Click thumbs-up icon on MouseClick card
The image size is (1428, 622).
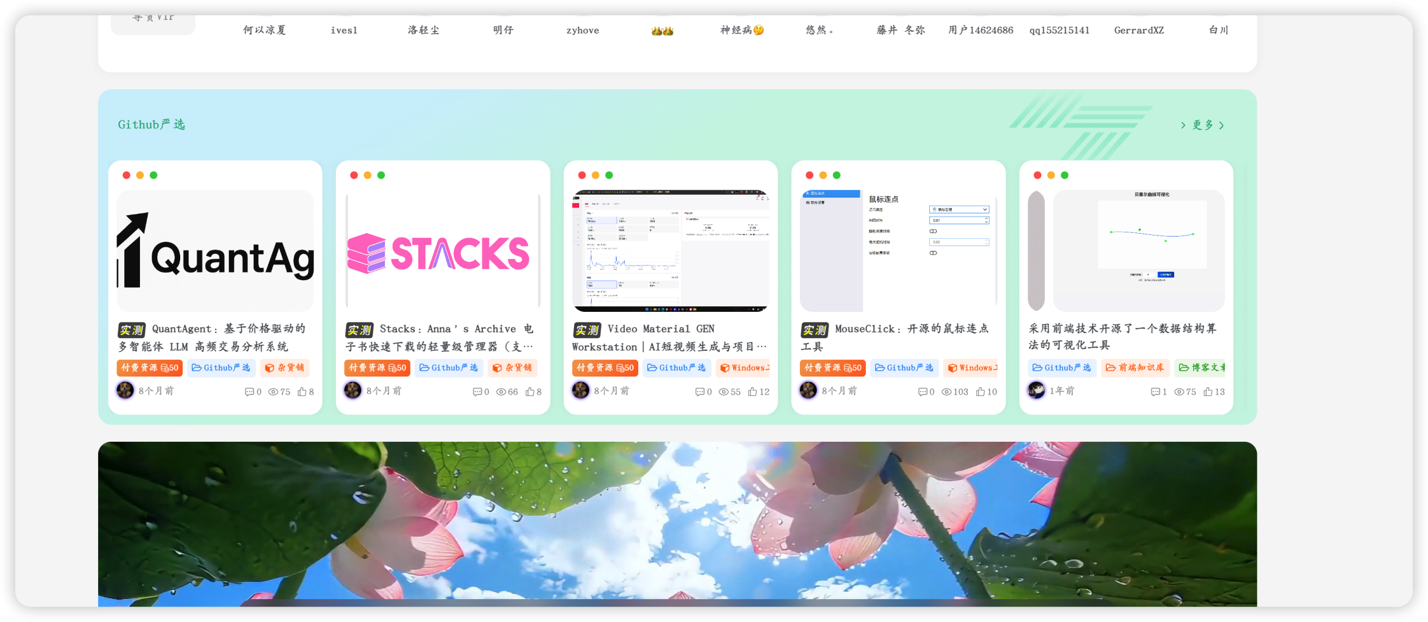click(x=981, y=392)
